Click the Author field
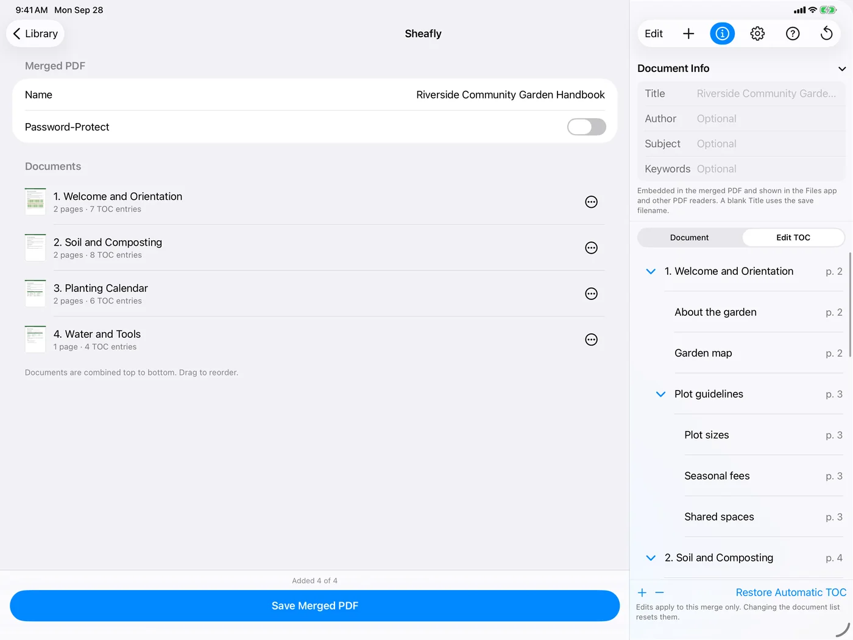 click(742, 118)
